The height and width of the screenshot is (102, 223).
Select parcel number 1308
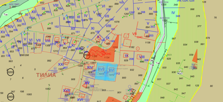[80, 66]
